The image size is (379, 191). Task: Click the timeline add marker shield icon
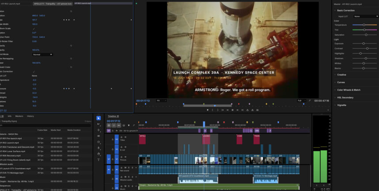(129, 125)
